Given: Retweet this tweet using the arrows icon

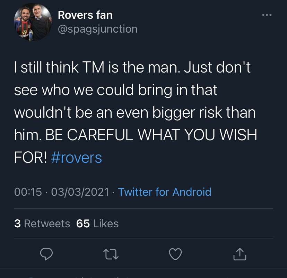Looking at the screenshot, I should (112, 255).
